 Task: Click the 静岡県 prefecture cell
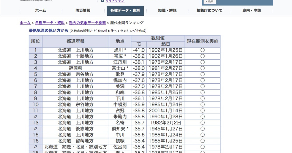tap(76, 68)
